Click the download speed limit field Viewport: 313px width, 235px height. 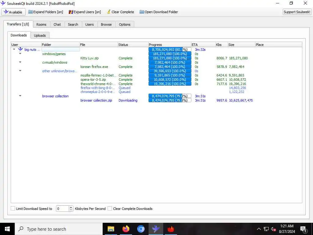click(62, 209)
